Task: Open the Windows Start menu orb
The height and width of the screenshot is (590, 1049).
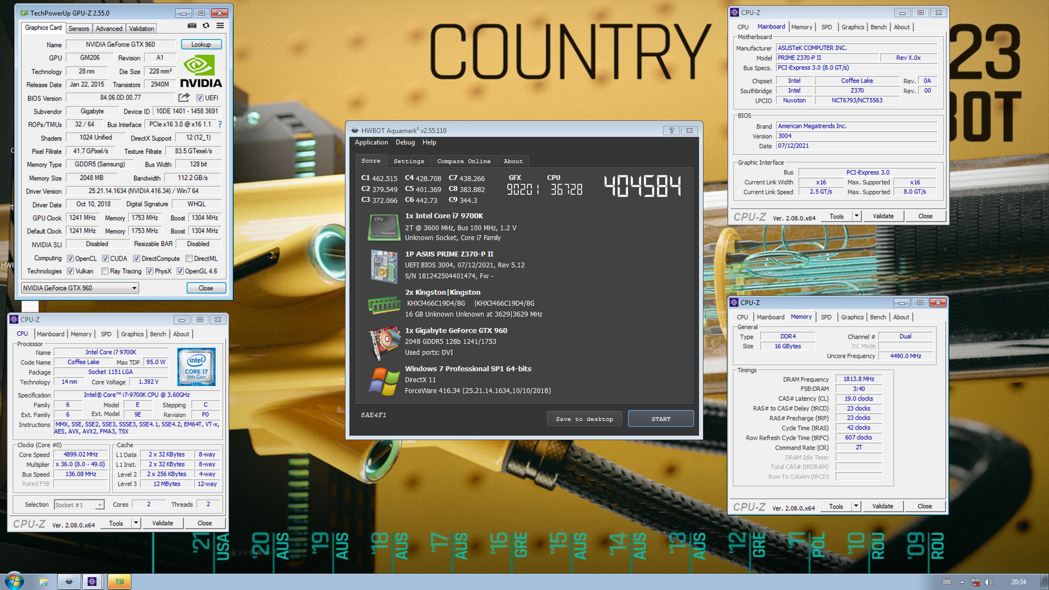Action: coord(14,581)
